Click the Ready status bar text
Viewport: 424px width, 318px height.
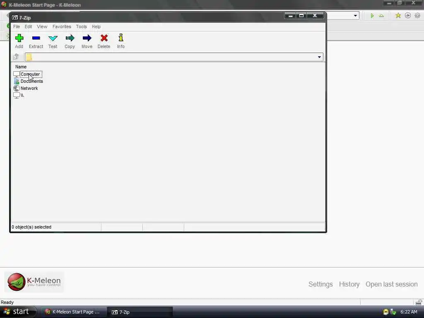[7, 302]
